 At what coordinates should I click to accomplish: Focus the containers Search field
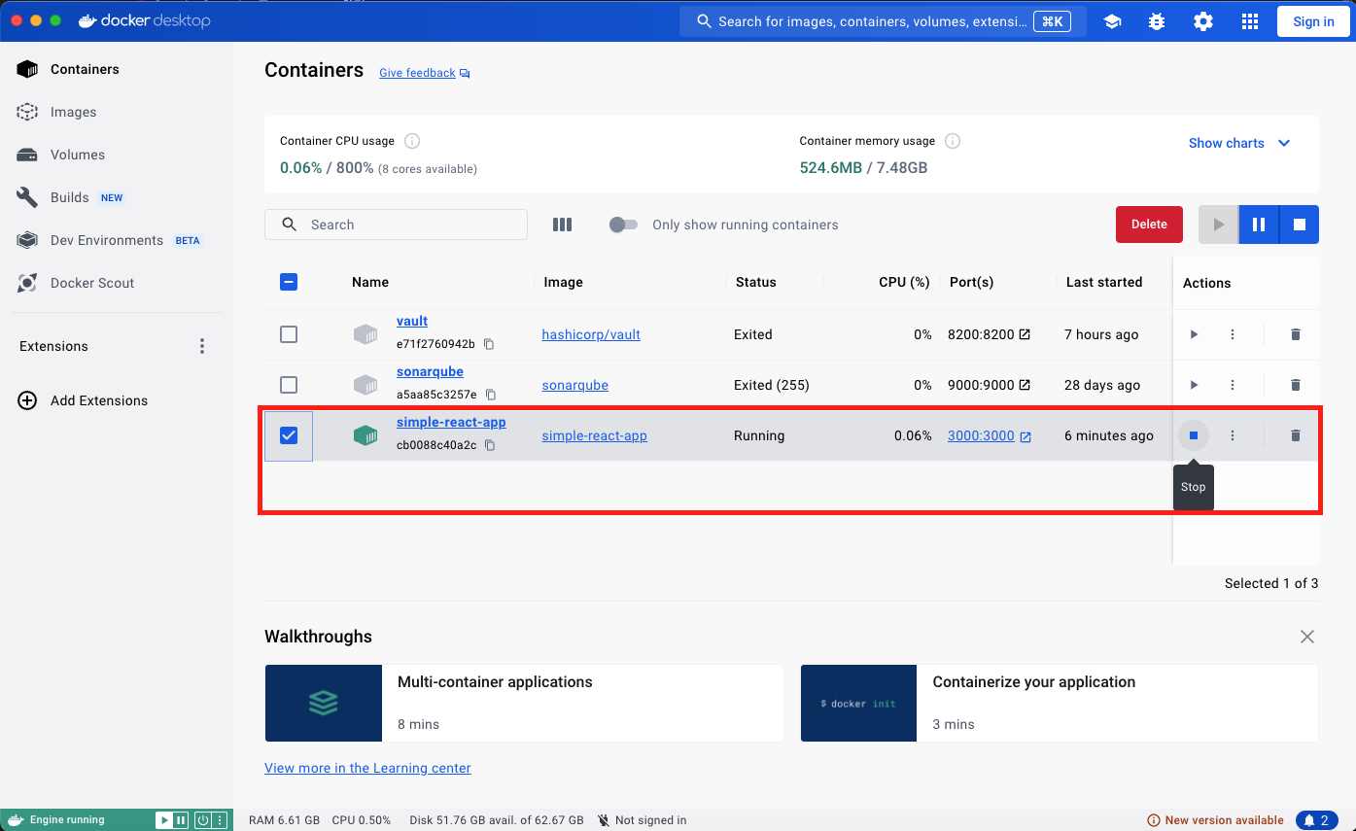coord(396,225)
